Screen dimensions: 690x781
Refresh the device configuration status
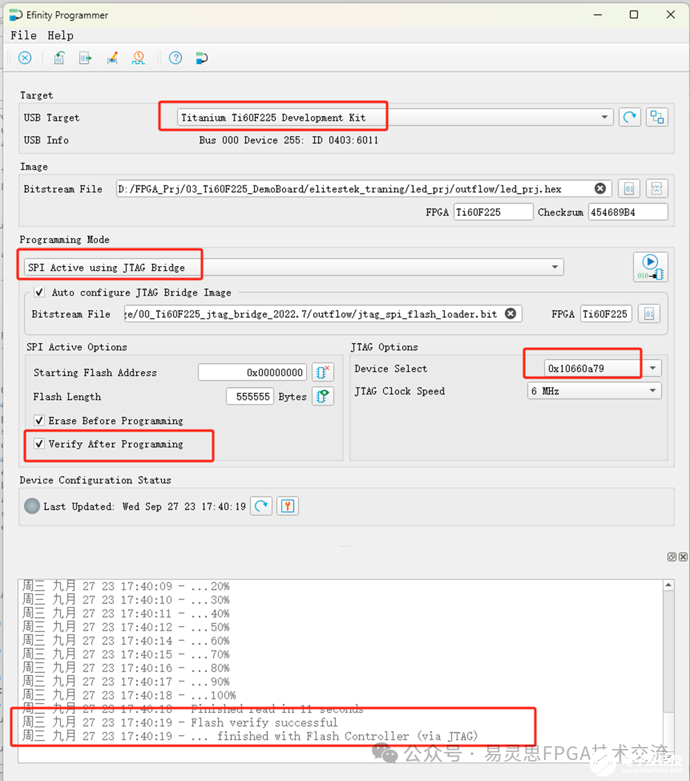[x=261, y=507]
